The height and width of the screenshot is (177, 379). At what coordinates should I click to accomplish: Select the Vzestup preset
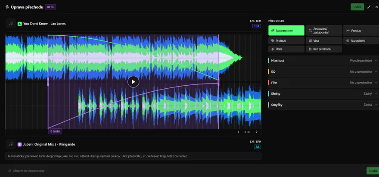[x=361, y=31]
